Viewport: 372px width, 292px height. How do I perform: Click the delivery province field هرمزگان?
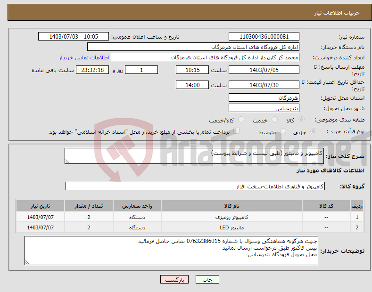click(264, 97)
